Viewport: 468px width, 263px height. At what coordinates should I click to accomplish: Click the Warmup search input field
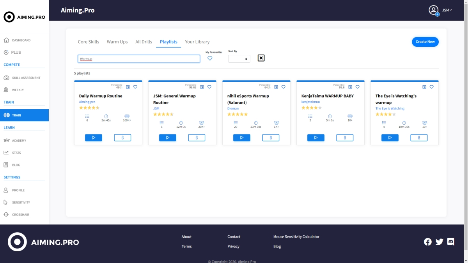139,59
